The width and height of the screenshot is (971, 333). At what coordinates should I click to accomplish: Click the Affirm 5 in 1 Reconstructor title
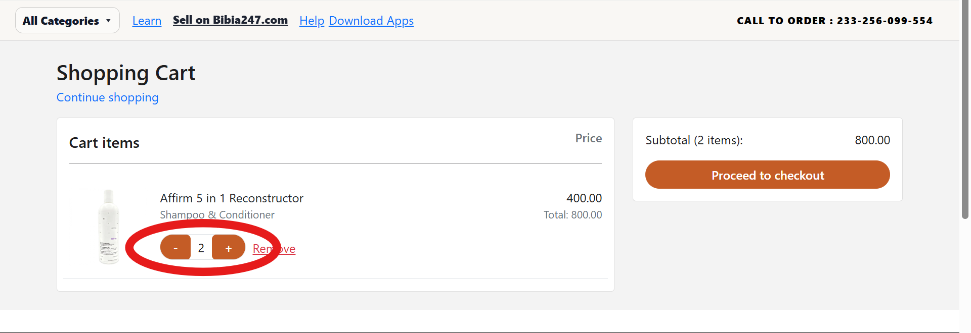(232, 198)
